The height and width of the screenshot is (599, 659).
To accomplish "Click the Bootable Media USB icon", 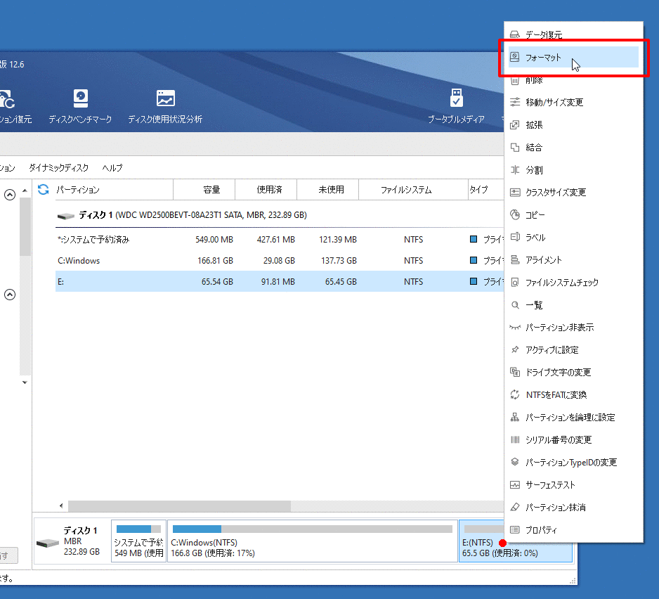I will click(x=456, y=98).
